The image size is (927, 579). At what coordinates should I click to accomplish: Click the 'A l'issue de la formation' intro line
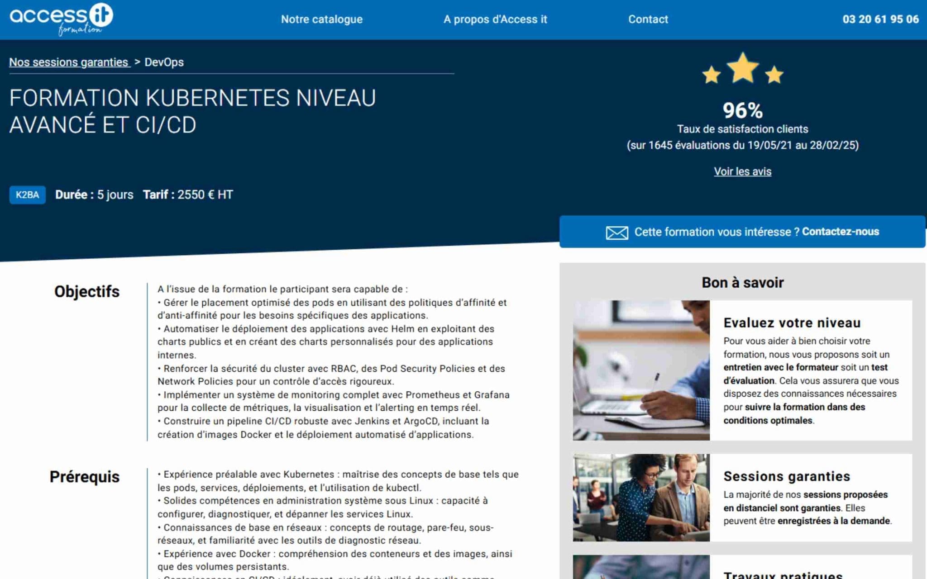point(282,289)
